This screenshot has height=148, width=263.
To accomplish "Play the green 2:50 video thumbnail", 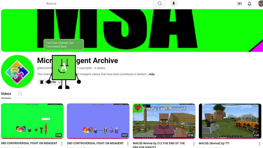I will (32, 121).
